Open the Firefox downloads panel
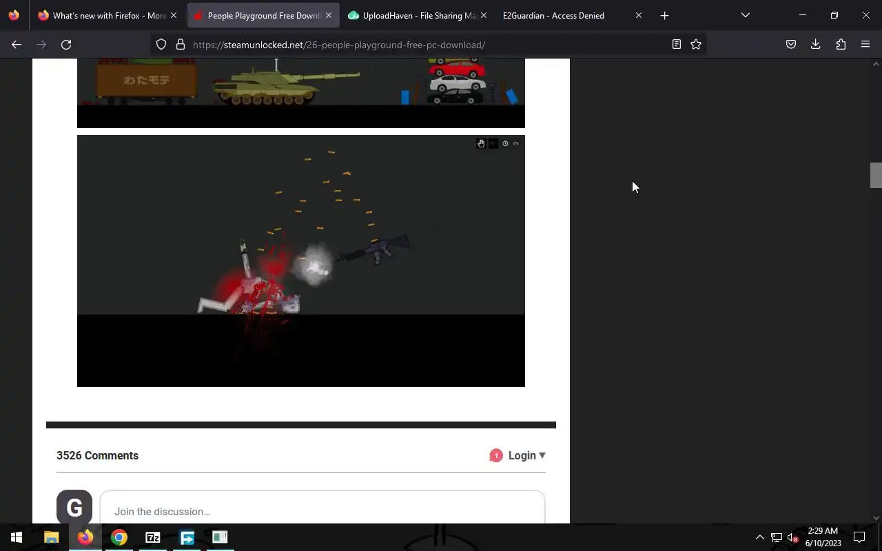 [x=816, y=45]
